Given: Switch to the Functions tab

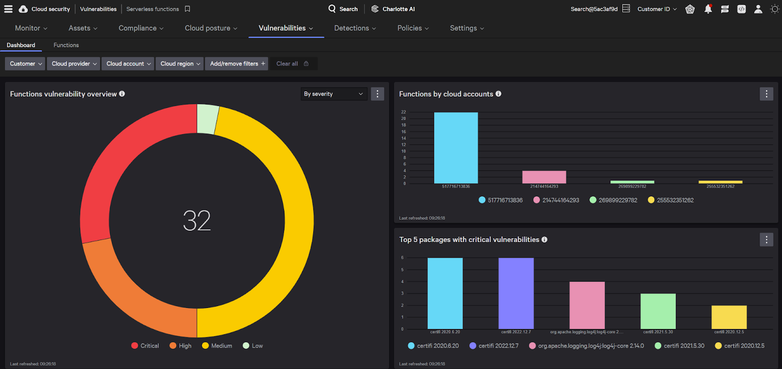Looking at the screenshot, I should pyautogui.click(x=66, y=45).
